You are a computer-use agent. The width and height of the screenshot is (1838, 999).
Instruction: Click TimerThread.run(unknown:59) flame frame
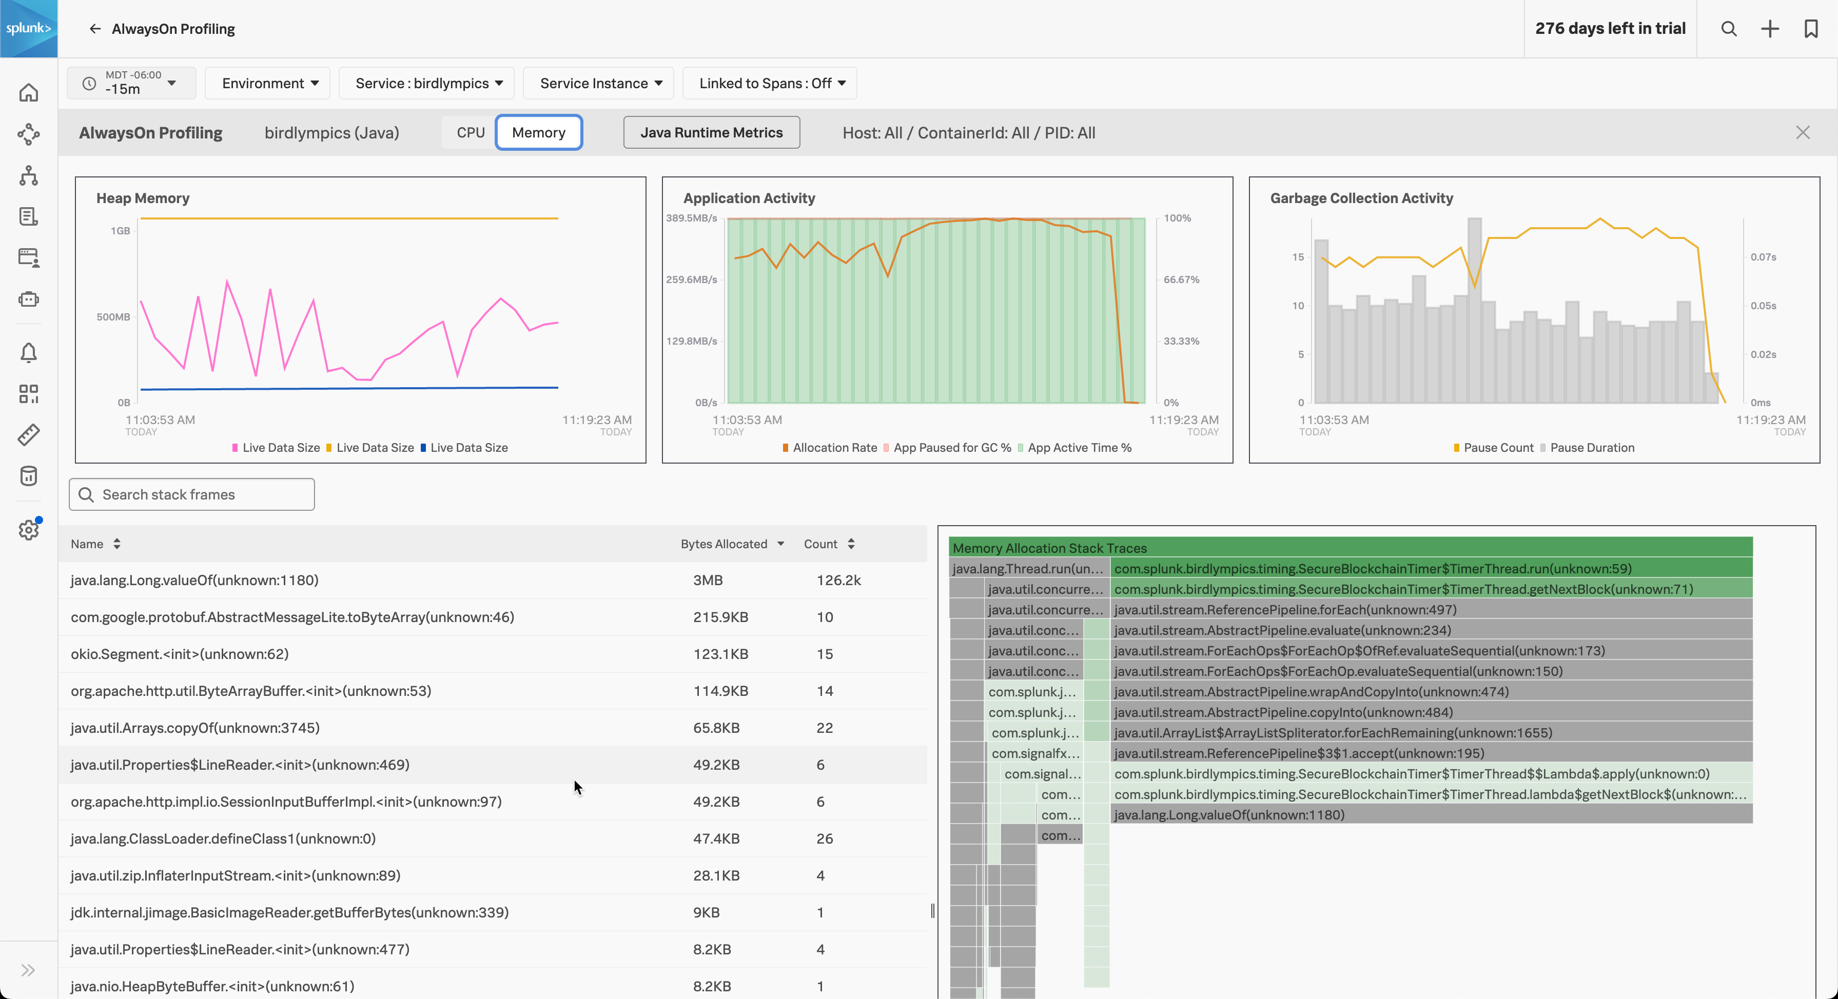pyautogui.click(x=1431, y=568)
